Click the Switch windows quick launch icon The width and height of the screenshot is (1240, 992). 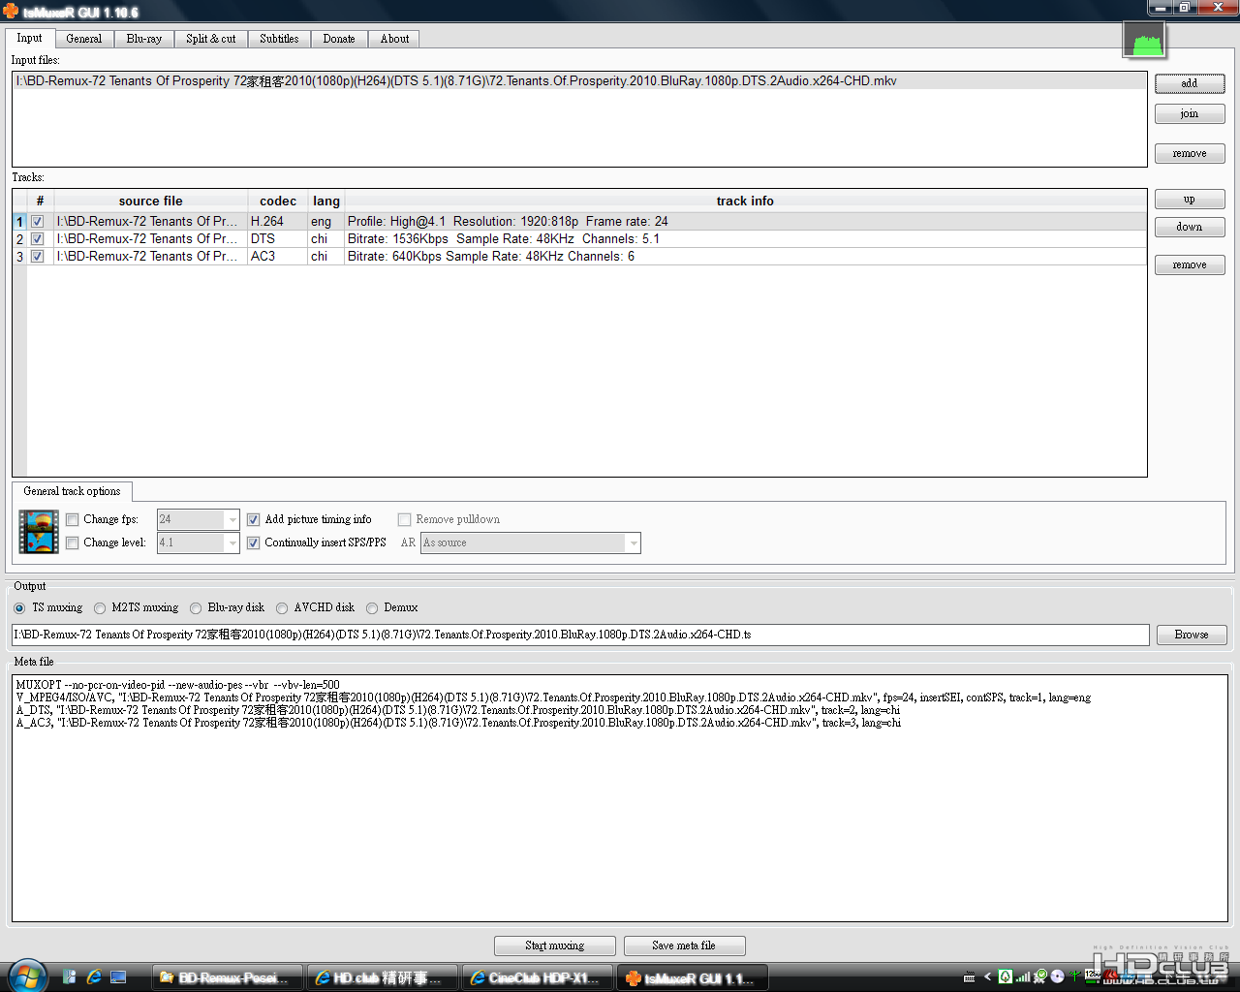[70, 976]
